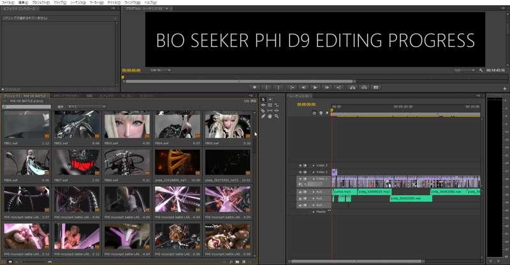This screenshot has height=265, width=510.
Task: Open Program monitor zoom level dropdown
Action: click(x=160, y=70)
